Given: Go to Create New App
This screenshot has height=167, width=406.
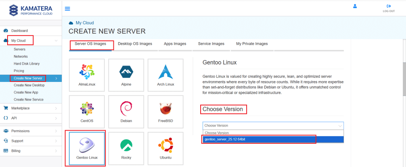Looking at the screenshot, I should [x=26, y=92].
